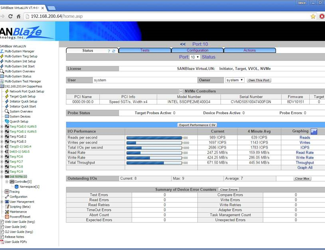Click the Own This Port button
This screenshot has height=250, width=325.
point(259,80)
